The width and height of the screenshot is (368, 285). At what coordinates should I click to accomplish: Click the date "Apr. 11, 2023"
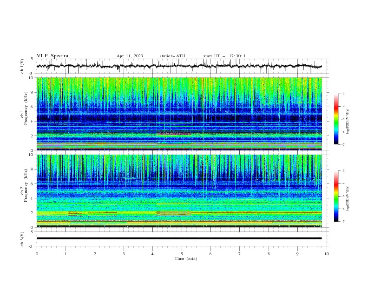[130, 56]
